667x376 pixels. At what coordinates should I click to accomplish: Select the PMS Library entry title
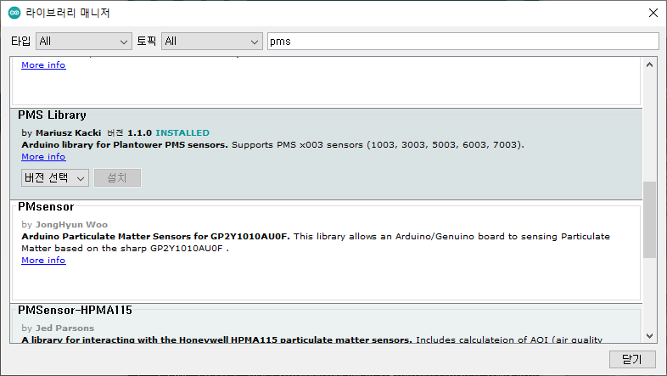[x=52, y=115]
